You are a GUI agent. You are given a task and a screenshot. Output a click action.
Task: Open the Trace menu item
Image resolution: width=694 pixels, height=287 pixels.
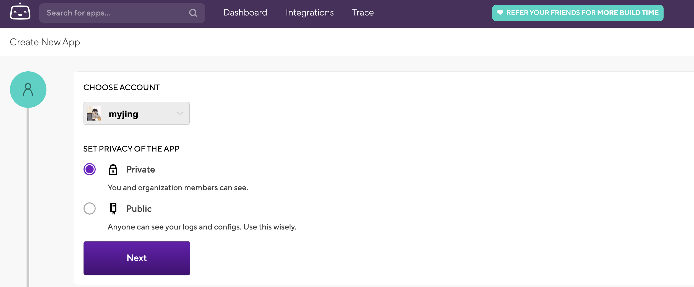(x=363, y=13)
